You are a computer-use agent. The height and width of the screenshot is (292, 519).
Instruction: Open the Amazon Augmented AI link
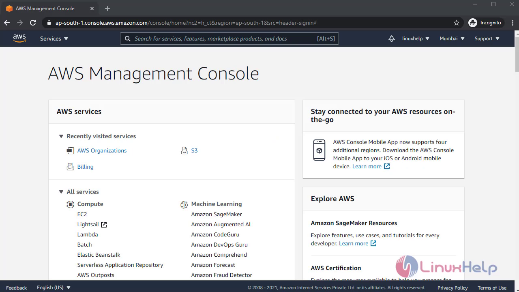click(x=221, y=224)
